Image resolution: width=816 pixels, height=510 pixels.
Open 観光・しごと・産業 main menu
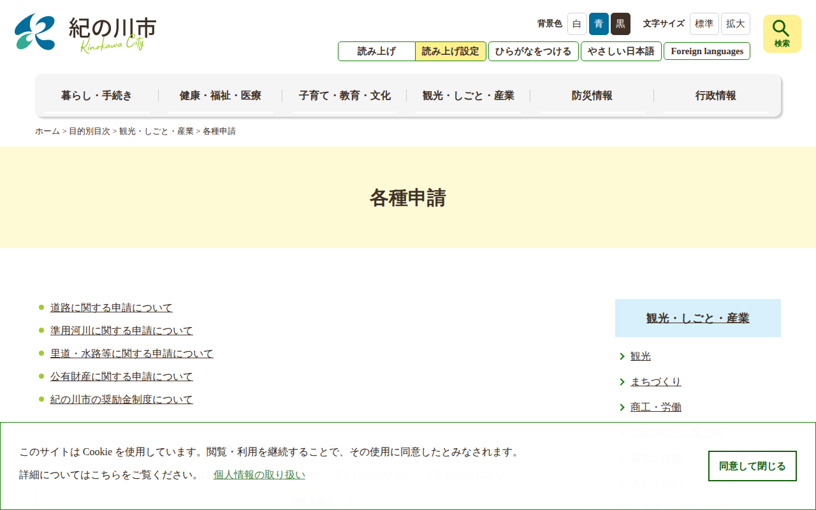(469, 96)
